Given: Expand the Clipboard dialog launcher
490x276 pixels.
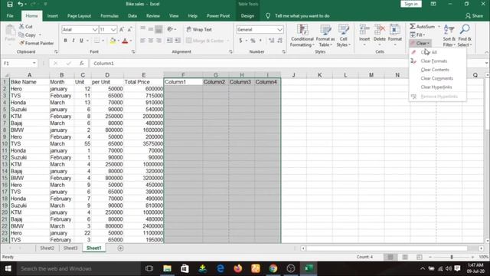Looking at the screenshot, I should 56,51.
